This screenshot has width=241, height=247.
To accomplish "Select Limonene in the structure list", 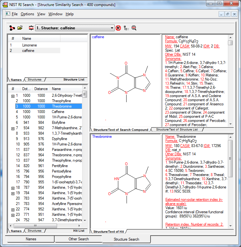I will (x=30, y=45).
